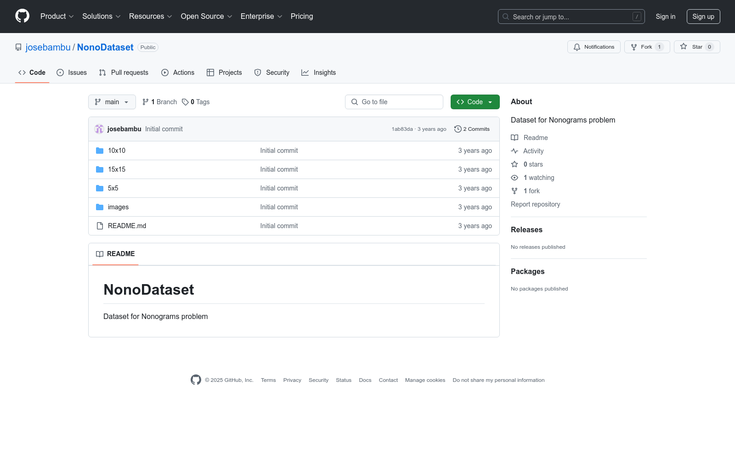The image size is (735, 459).
Task: Click josebambu avatar in commit row
Action: click(x=99, y=129)
